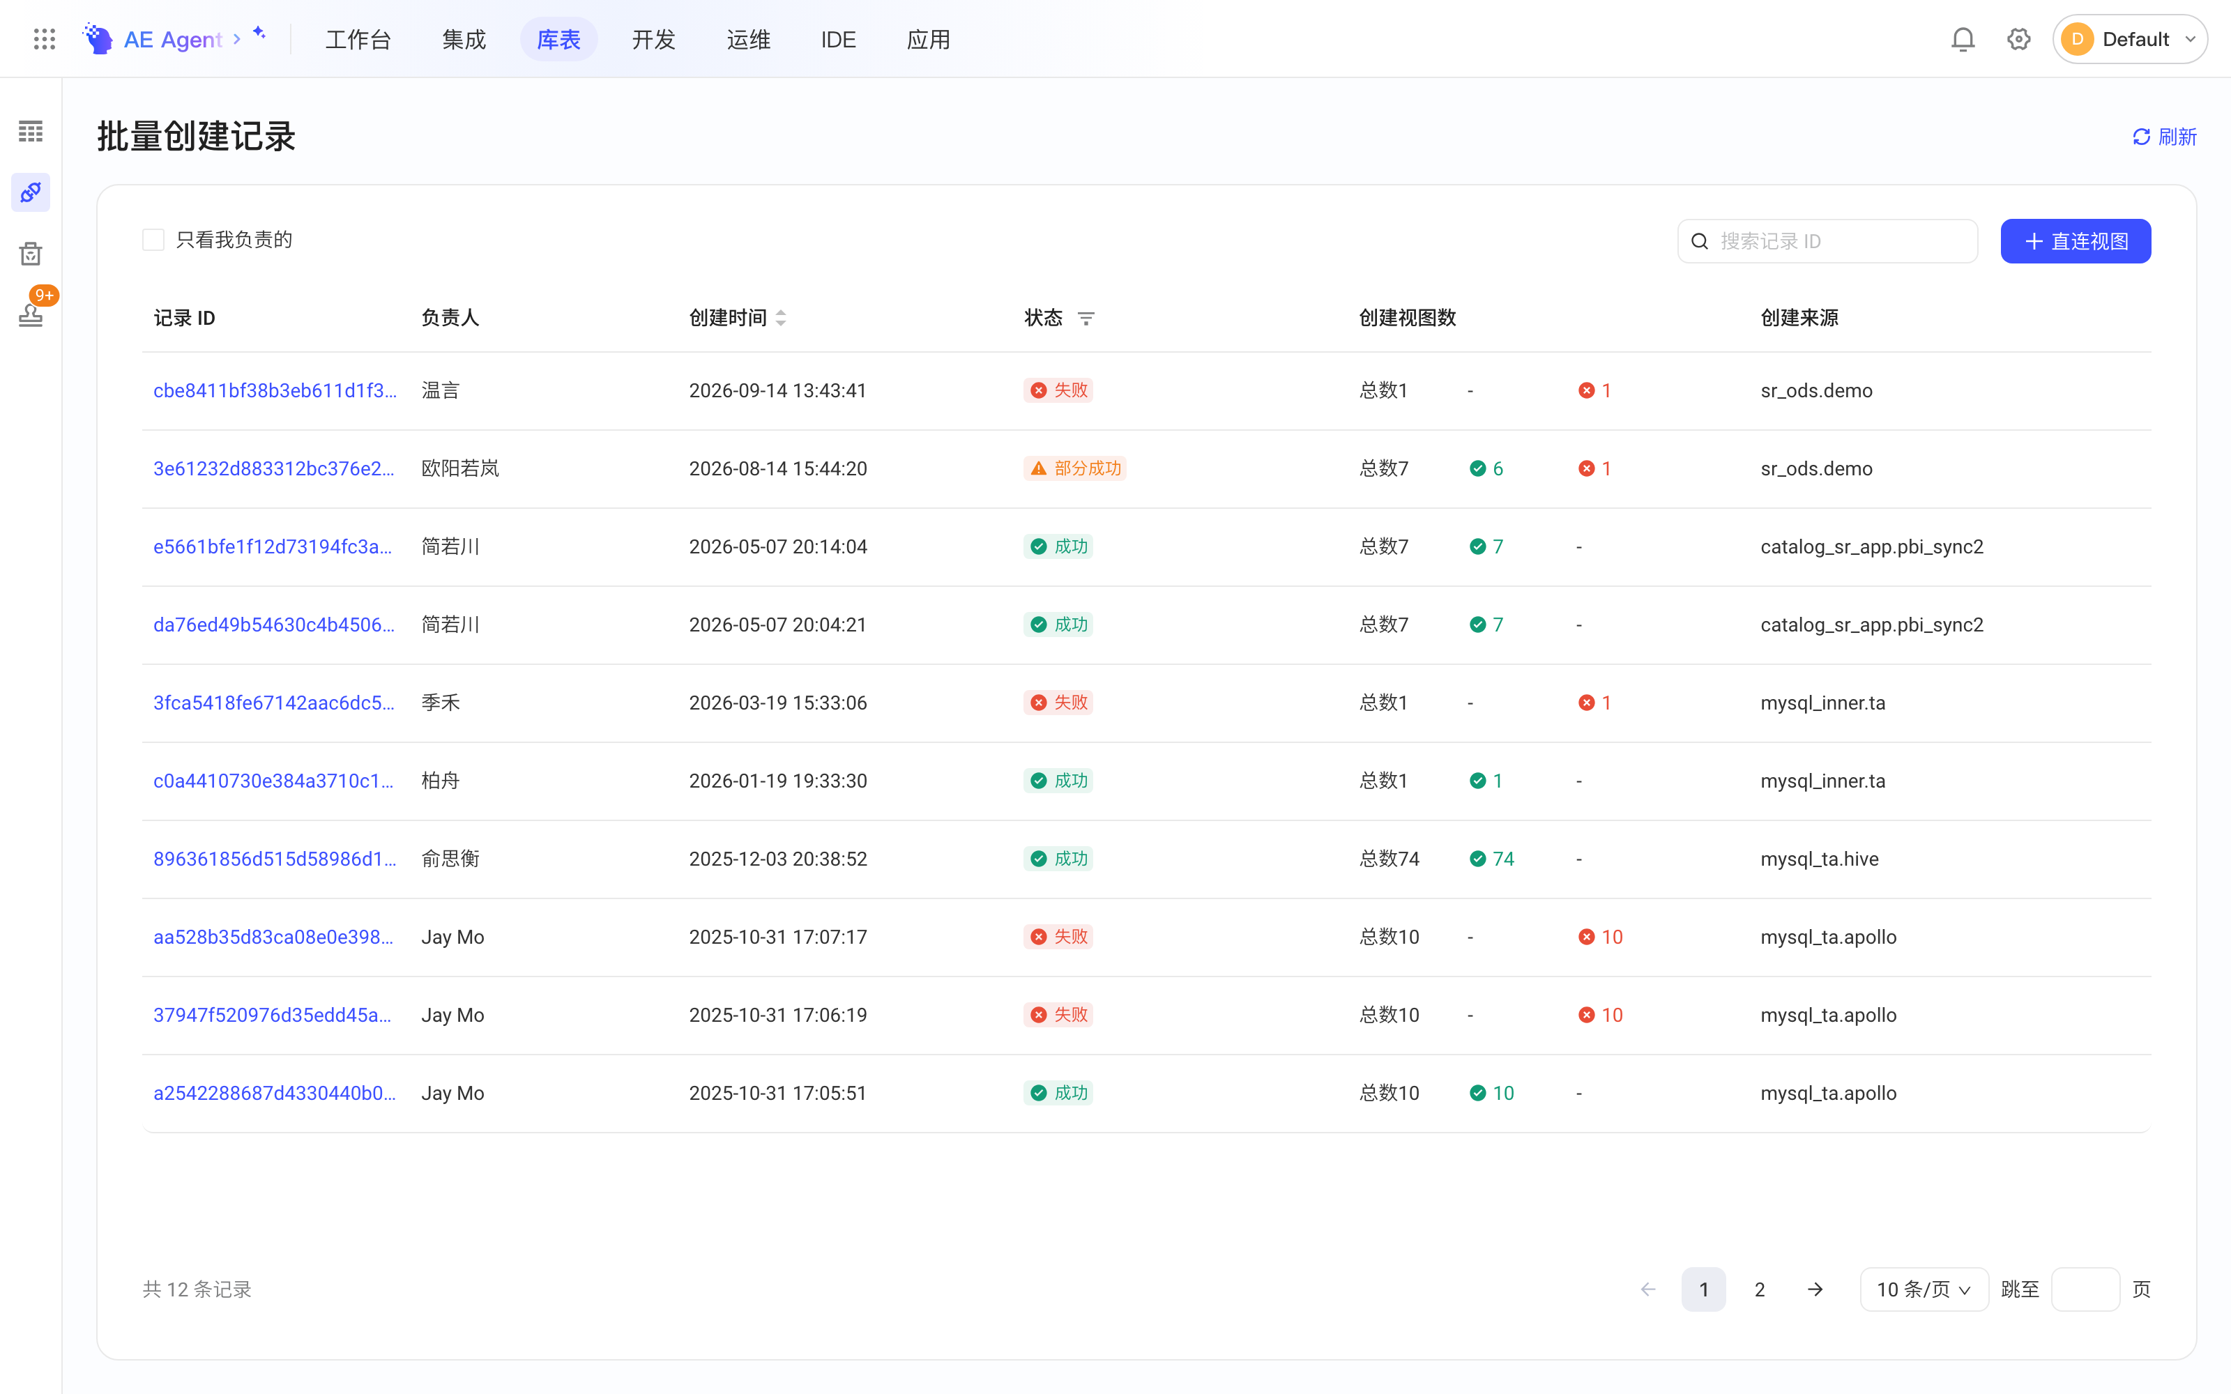
Task: Click success count 74 in 俞思衡 row
Action: click(x=1492, y=859)
